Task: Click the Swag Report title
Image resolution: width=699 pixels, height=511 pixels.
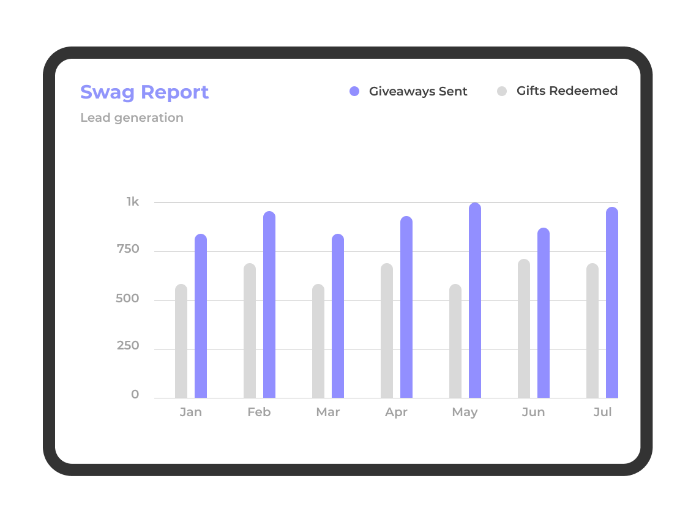Action: 144,92
